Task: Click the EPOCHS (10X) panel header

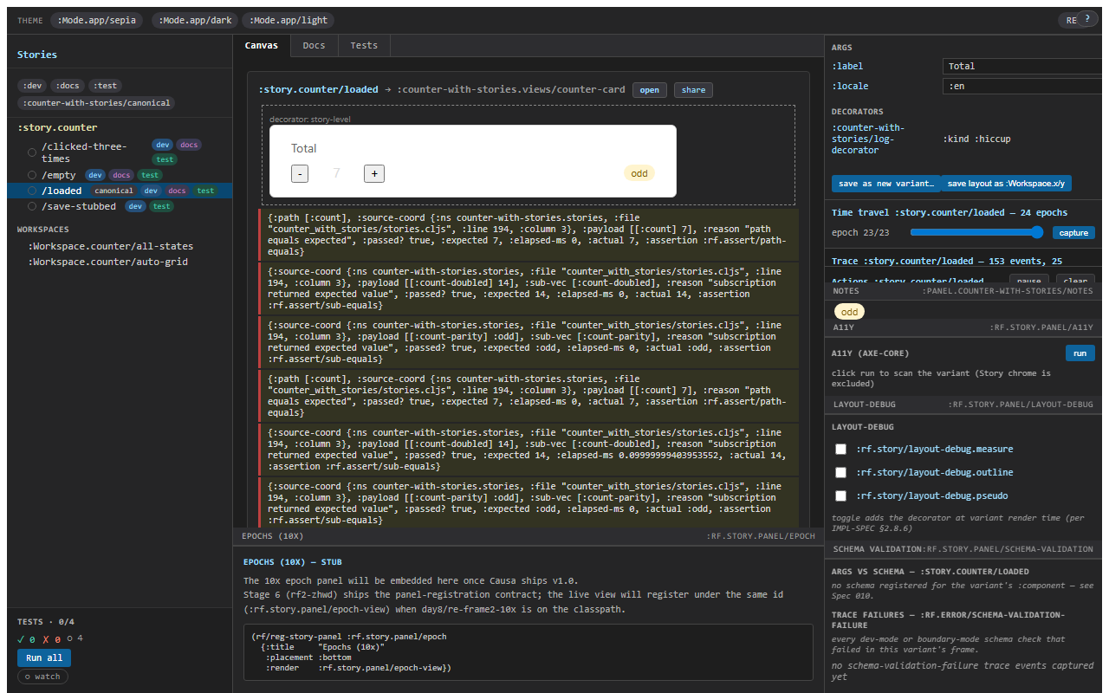Action: [529, 536]
